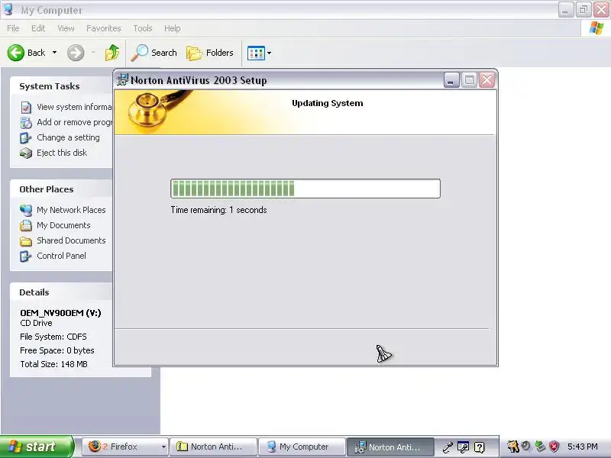The image size is (611, 458).
Task: Click the Up folder icon in toolbar
Action: 112,53
